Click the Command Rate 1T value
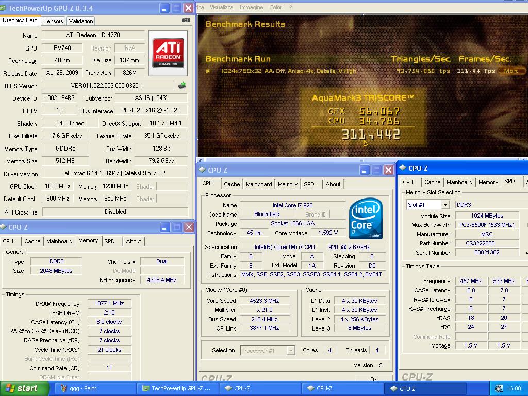 [109, 368]
